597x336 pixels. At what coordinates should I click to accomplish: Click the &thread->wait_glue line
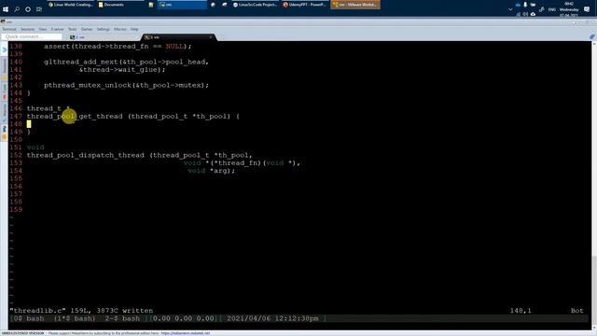coord(122,69)
